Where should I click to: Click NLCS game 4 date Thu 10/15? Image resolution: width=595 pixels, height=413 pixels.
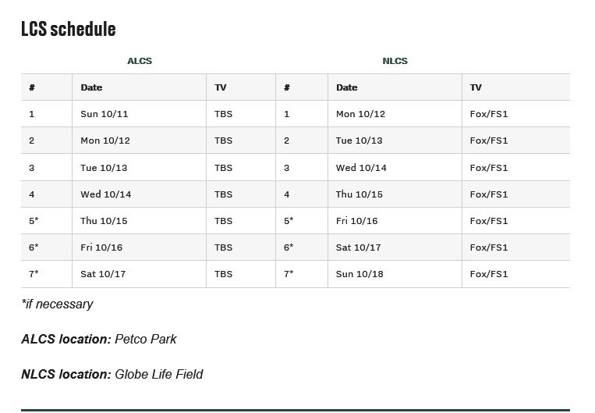(x=359, y=194)
